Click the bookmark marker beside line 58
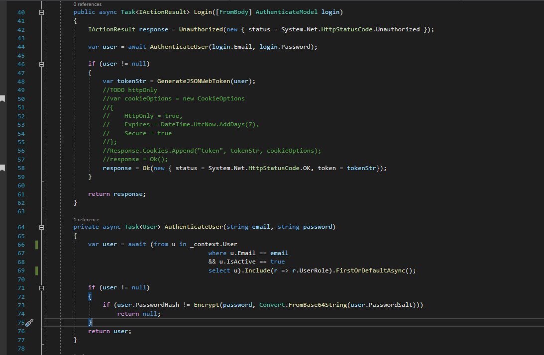Viewport: 544px width, 355px height. (2, 168)
